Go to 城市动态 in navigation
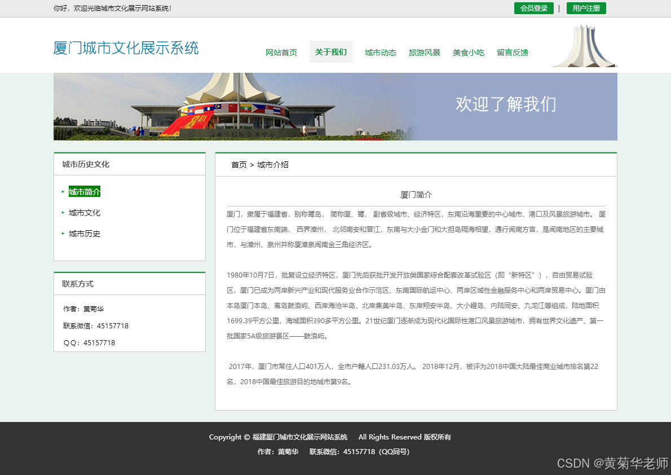Image resolution: width=671 pixels, height=475 pixels. coord(380,52)
